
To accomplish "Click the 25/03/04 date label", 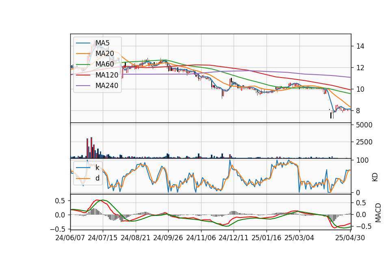I will (x=299, y=238).
